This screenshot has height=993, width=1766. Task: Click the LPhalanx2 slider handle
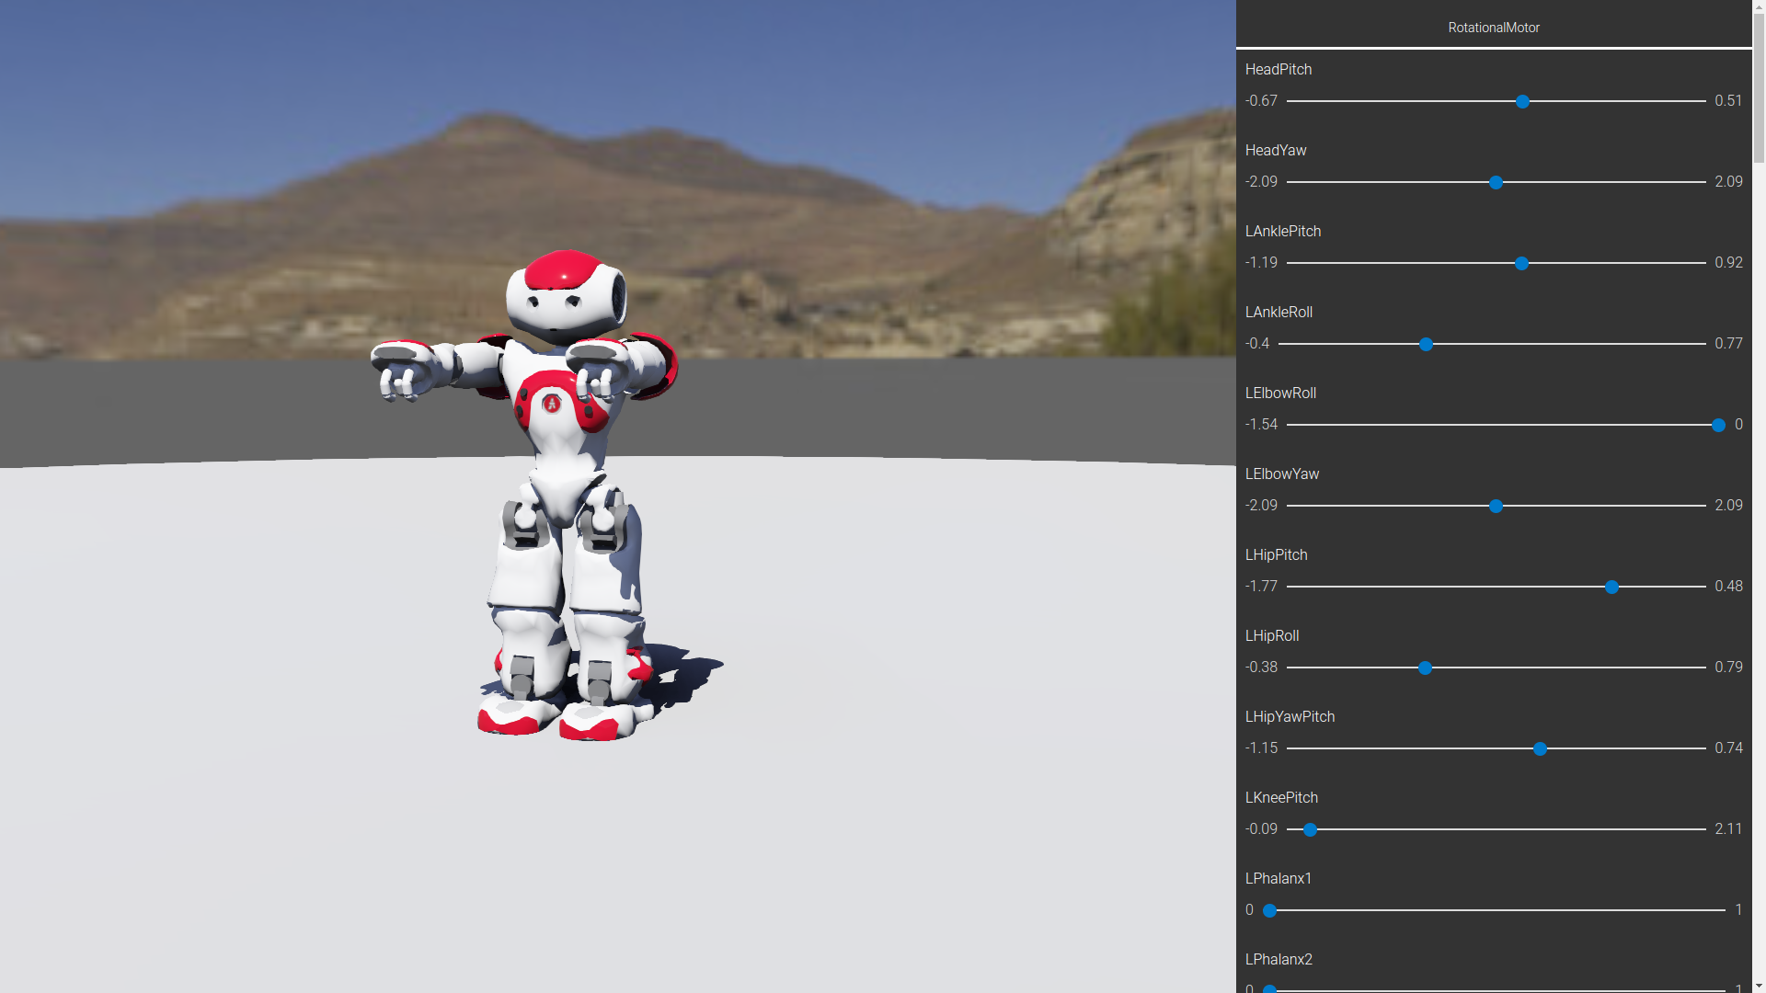pos(1269,990)
